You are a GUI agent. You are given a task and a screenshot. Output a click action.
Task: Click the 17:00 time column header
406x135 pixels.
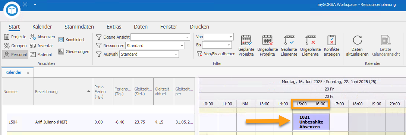click(x=339, y=104)
